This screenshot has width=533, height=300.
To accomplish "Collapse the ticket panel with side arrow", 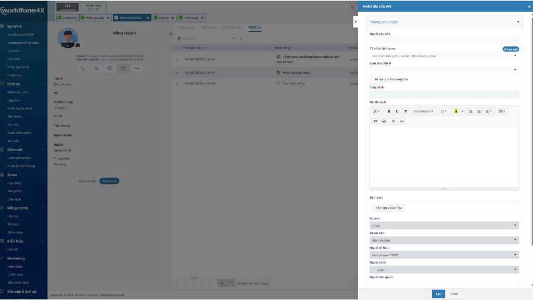I will pyautogui.click(x=356, y=22).
